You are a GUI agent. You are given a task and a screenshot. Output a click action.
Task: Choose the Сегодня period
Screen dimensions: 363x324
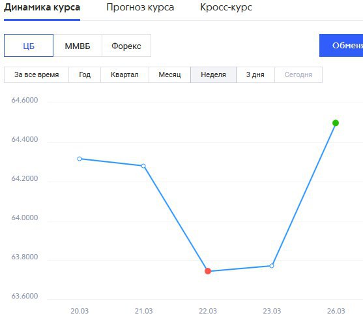(x=298, y=74)
